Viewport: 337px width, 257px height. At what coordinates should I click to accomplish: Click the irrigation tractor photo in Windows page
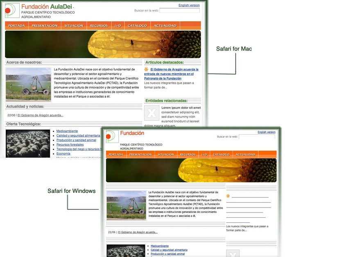pyautogui.click(x=127, y=205)
